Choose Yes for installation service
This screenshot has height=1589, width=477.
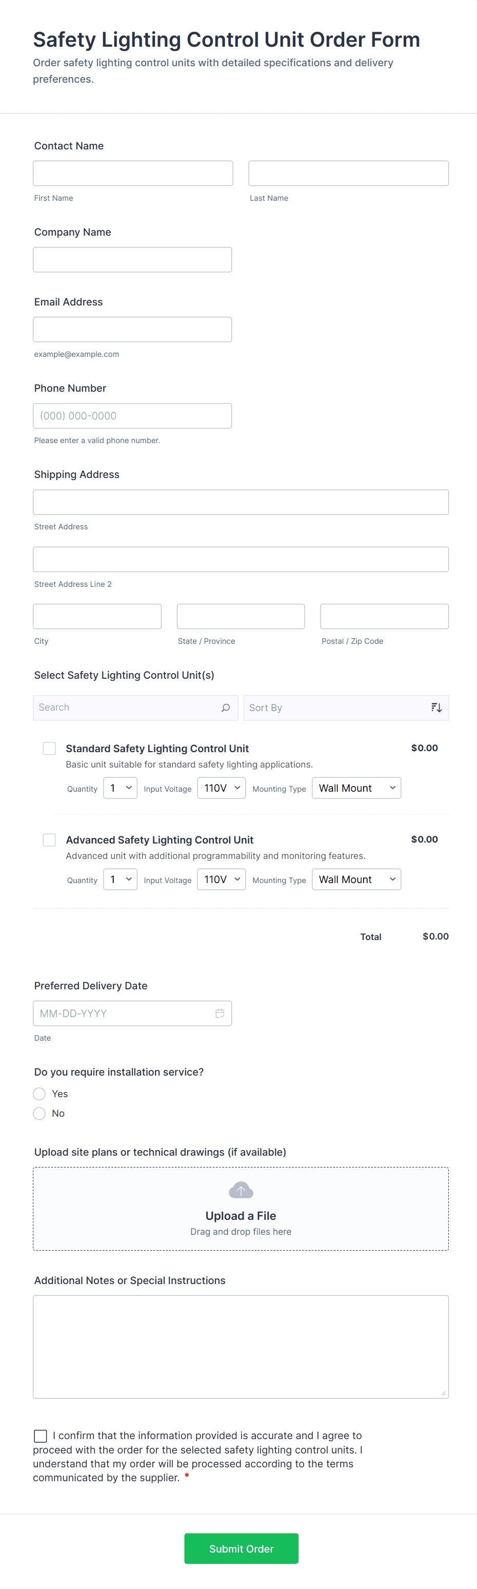[39, 1094]
